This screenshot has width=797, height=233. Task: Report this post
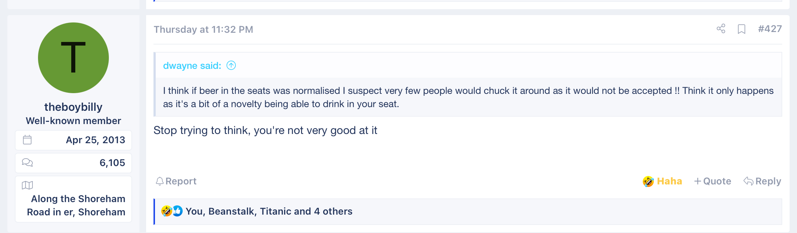[176, 181]
